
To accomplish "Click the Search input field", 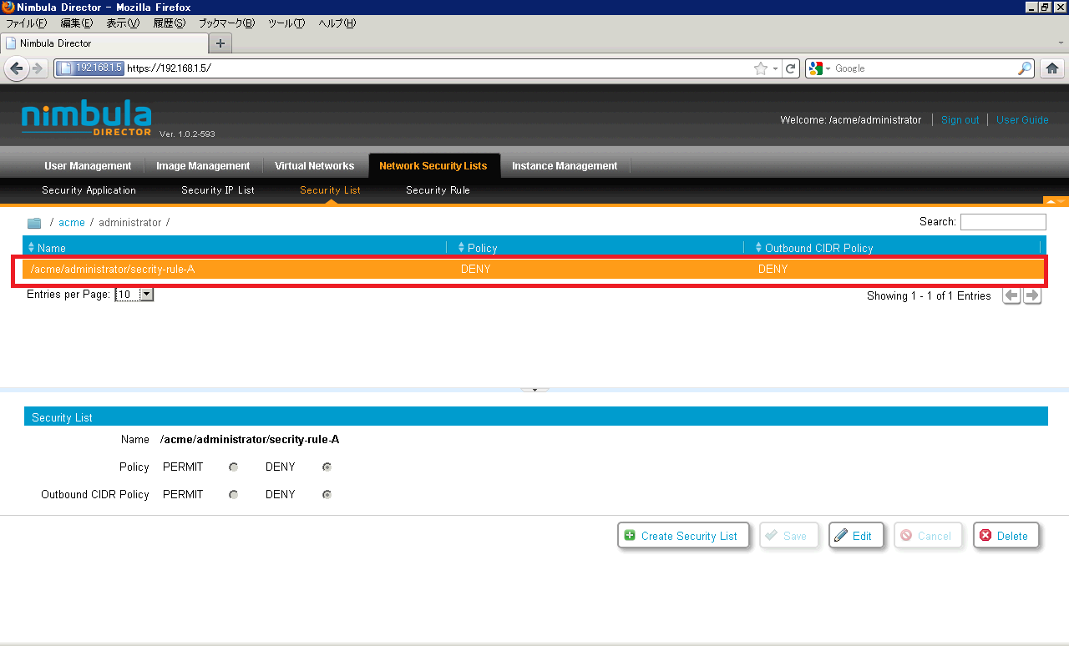I will click(x=1003, y=222).
